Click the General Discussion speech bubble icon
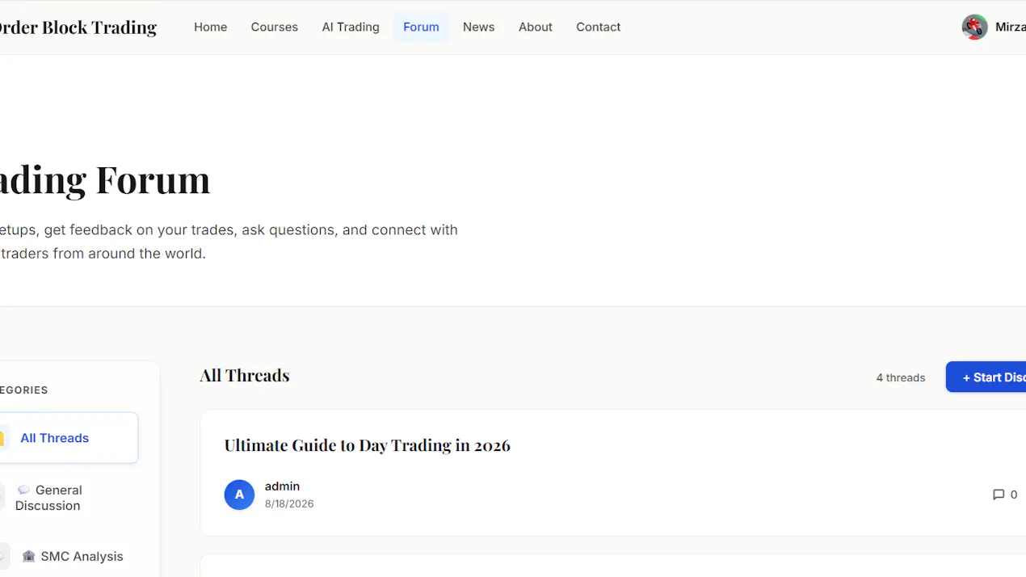This screenshot has height=577, width=1026. [23, 491]
